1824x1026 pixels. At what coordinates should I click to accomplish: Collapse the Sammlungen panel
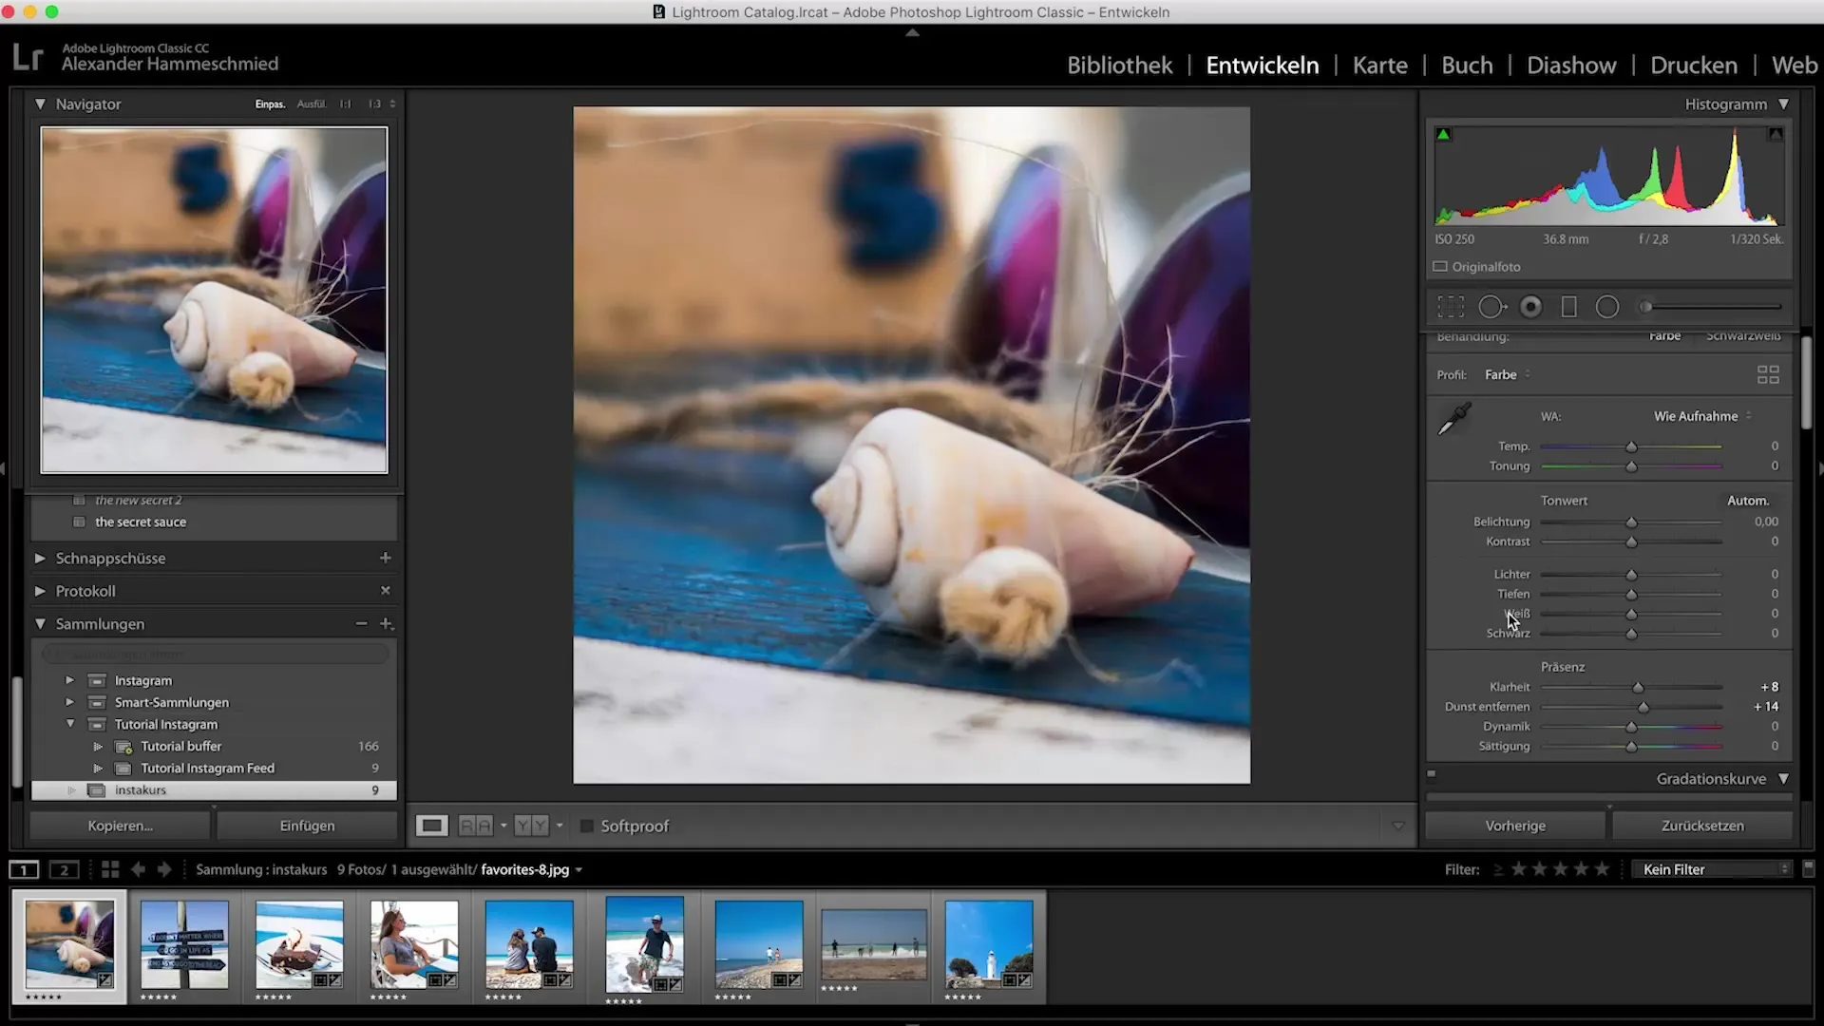click(40, 623)
